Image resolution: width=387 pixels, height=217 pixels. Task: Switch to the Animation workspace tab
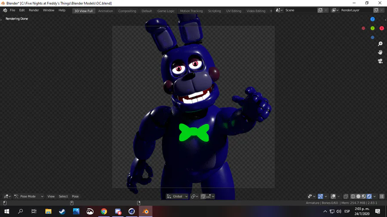pyautogui.click(x=106, y=11)
